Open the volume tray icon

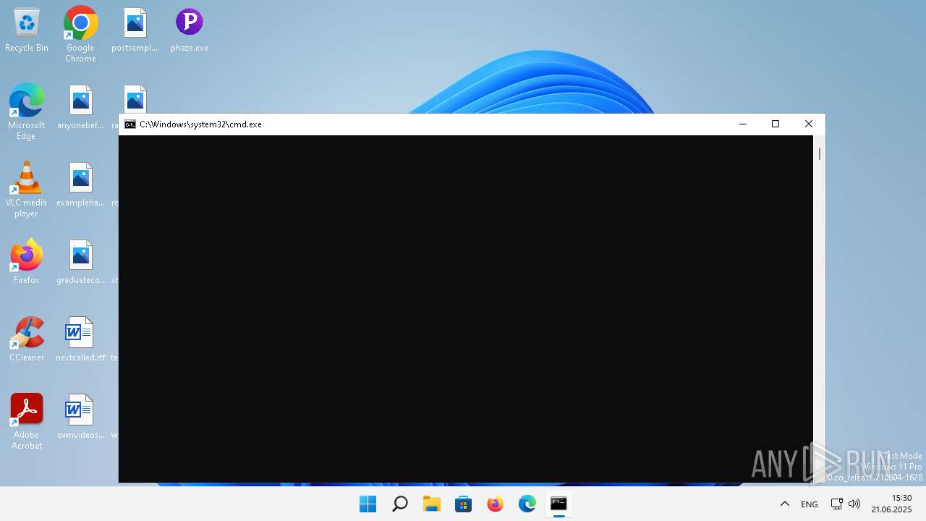(x=854, y=504)
